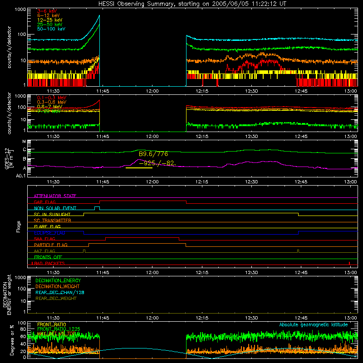Click the 'REAR_DEC_CHAN/128' legend label
Viewport: 363px width, 363px height.
click(x=60, y=292)
